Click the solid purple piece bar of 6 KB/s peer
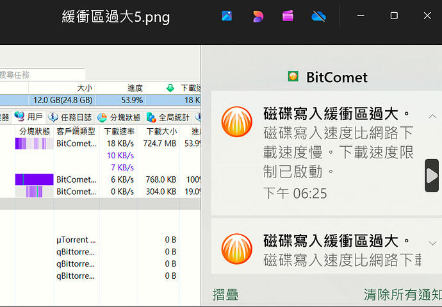This screenshot has width=442, height=307. pyautogui.click(x=35, y=179)
